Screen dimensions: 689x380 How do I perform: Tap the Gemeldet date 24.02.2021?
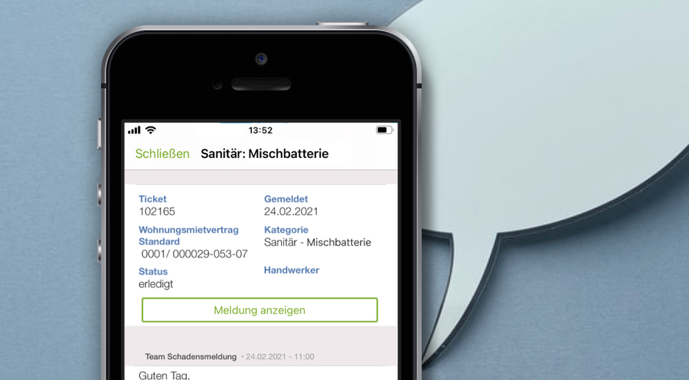[291, 211]
